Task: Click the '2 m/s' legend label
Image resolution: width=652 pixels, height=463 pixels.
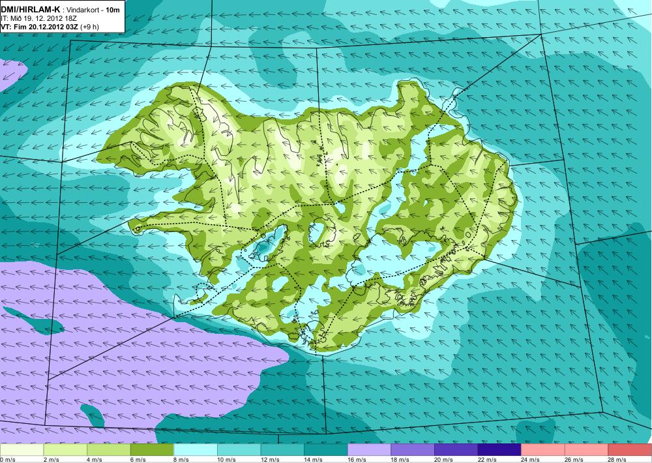Action: point(51,460)
